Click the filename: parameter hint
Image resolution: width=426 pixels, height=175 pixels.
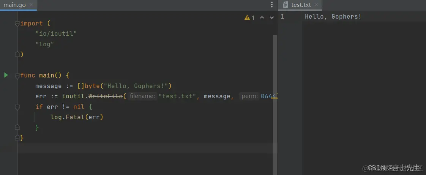(x=142, y=96)
